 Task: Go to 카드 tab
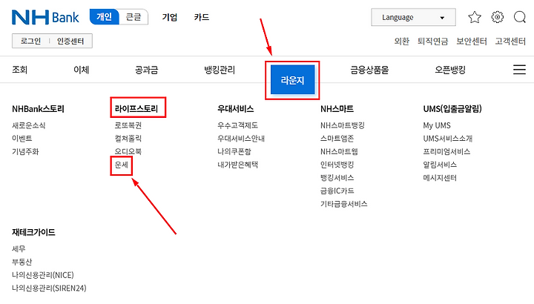202,17
